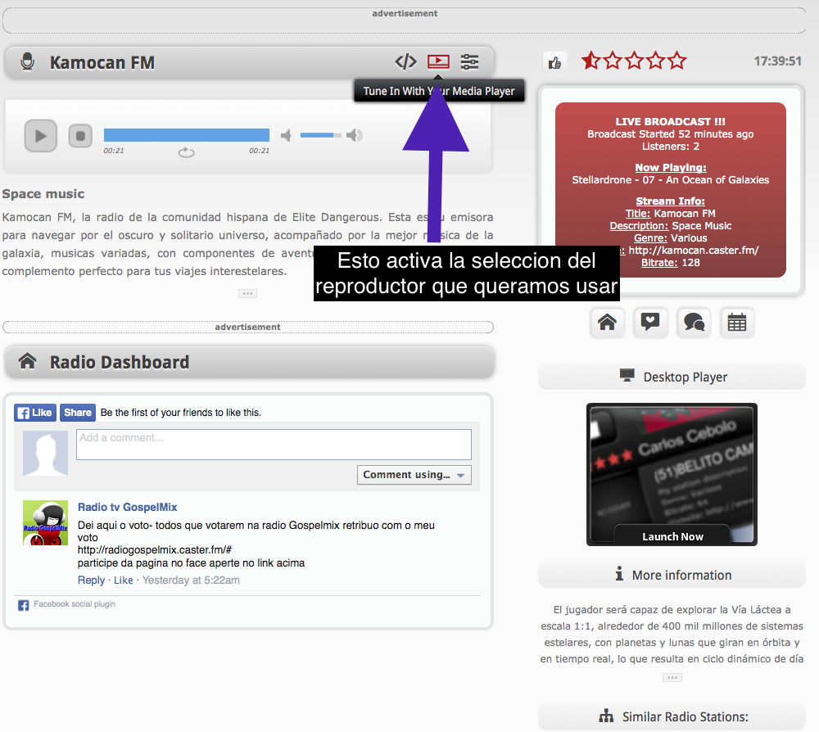Viewport: 819px width, 732px height.
Task: Set max volume with loud speaker icon
Action: [355, 135]
